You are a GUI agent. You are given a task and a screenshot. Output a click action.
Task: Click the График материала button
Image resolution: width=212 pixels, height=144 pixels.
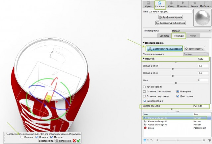(172, 17)
